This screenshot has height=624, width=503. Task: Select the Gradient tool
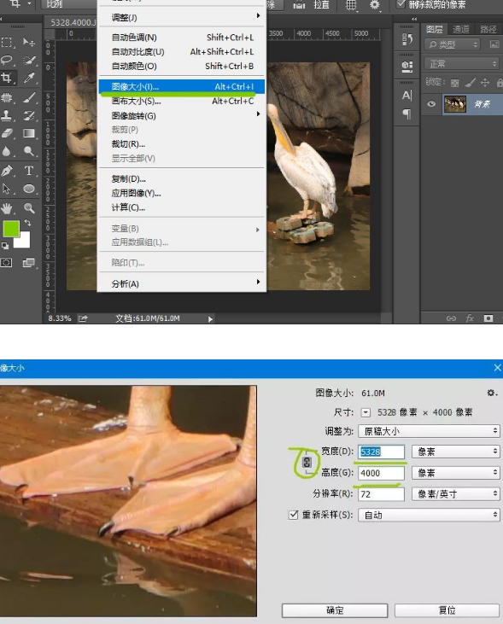tap(29, 133)
